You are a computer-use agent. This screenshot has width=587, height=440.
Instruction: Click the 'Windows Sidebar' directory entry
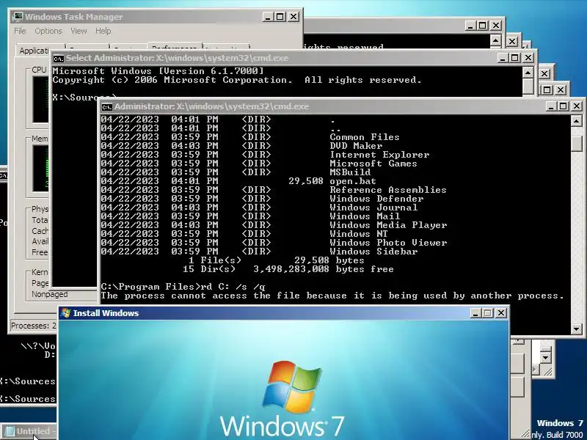coord(373,252)
